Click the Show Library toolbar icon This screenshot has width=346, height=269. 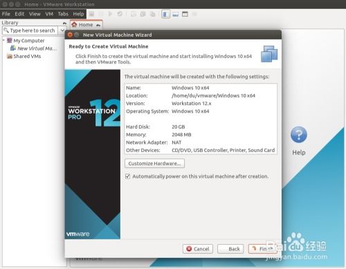pyautogui.click(x=165, y=15)
